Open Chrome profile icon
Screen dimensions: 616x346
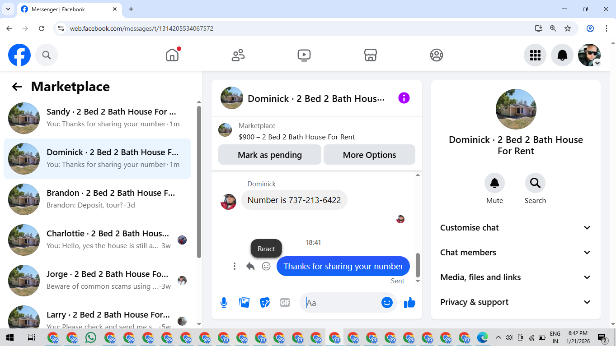click(x=590, y=28)
